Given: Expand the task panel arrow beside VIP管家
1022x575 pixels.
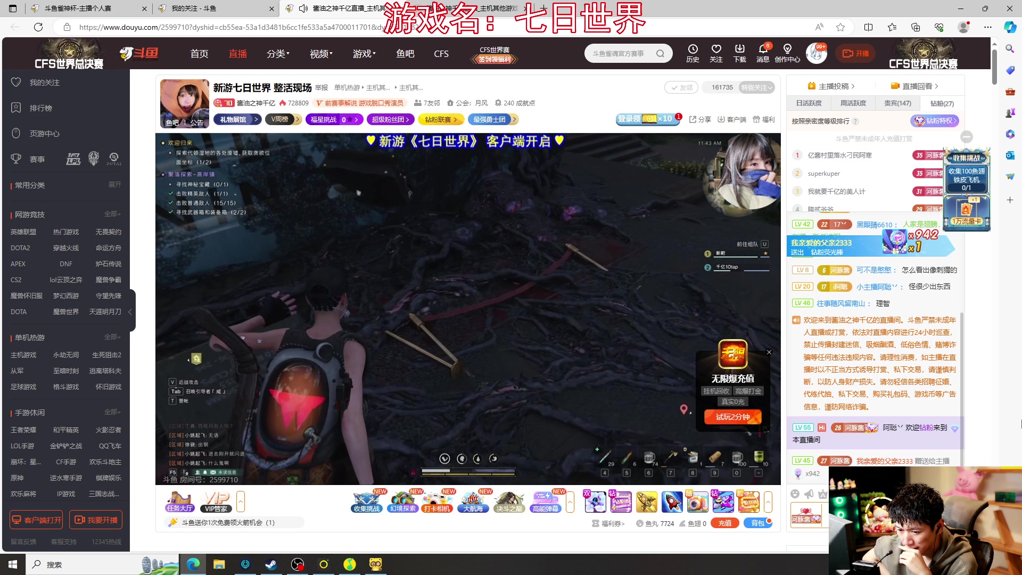Looking at the screenshot, I should (x=241, y=502).
